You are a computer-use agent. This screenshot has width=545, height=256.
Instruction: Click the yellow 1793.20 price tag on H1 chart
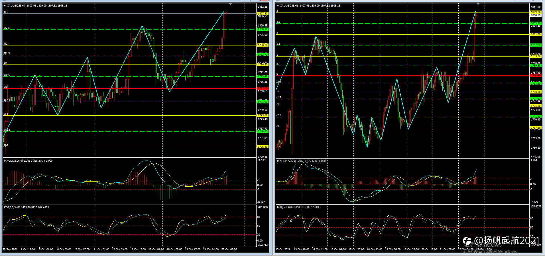tap(536, 56)
